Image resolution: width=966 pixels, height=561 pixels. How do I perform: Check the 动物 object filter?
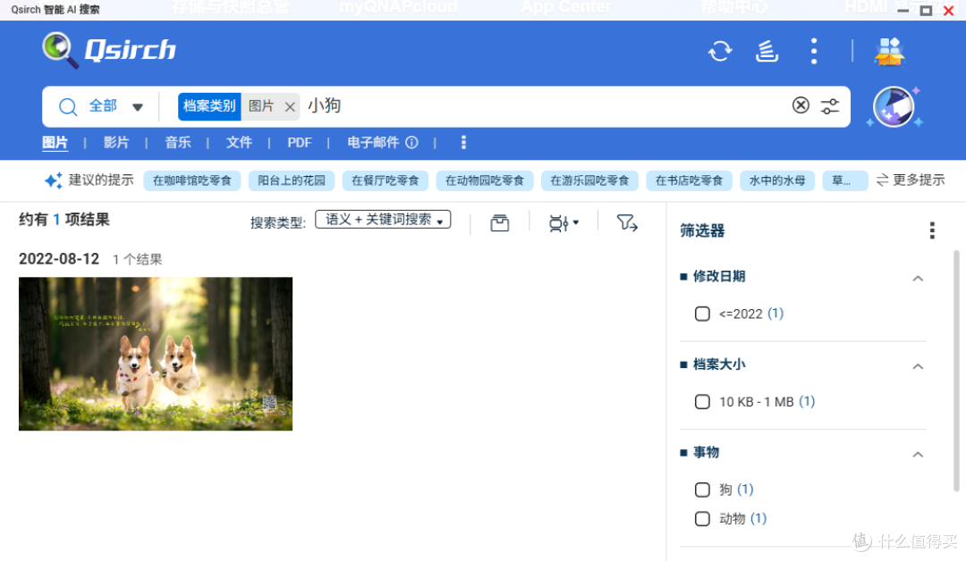click(x=702, y=518)
